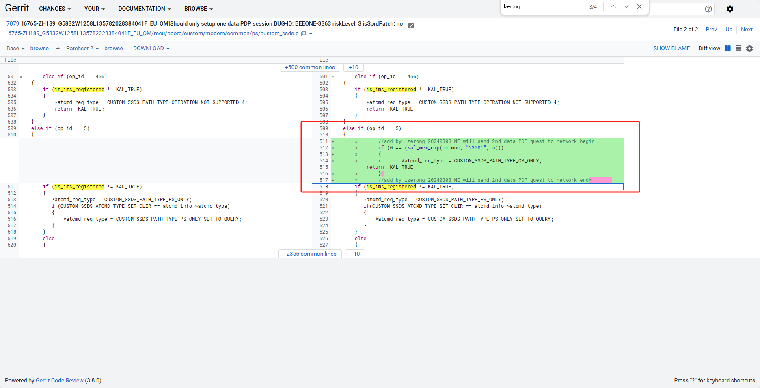Go to Prev file link

(x=711, y=29)
